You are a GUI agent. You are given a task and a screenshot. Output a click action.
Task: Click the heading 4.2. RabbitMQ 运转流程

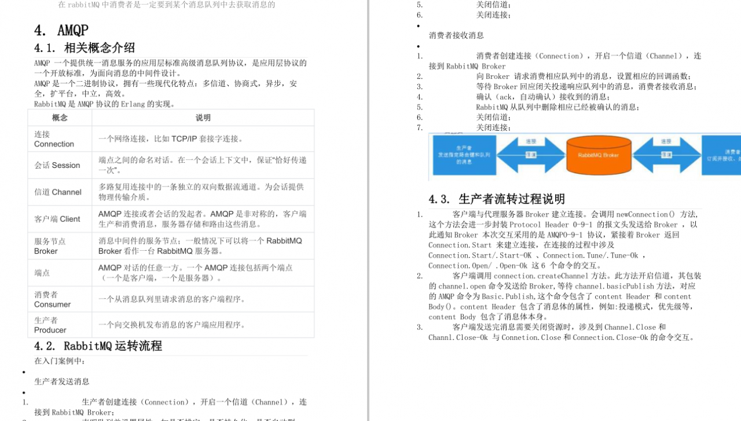coord(100,346)
